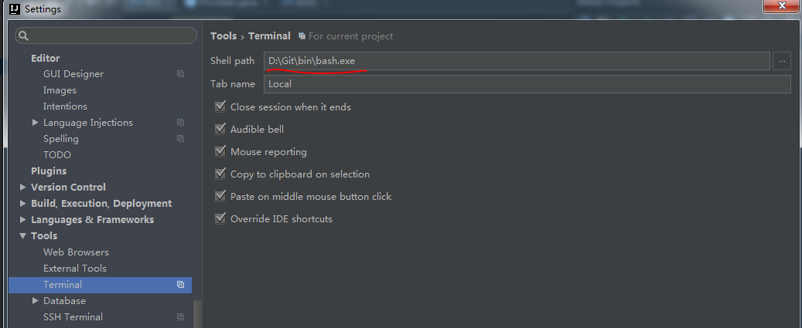Disable the Audible bell option
Viewport: 802px width, 328px height.
coord(220,129)
